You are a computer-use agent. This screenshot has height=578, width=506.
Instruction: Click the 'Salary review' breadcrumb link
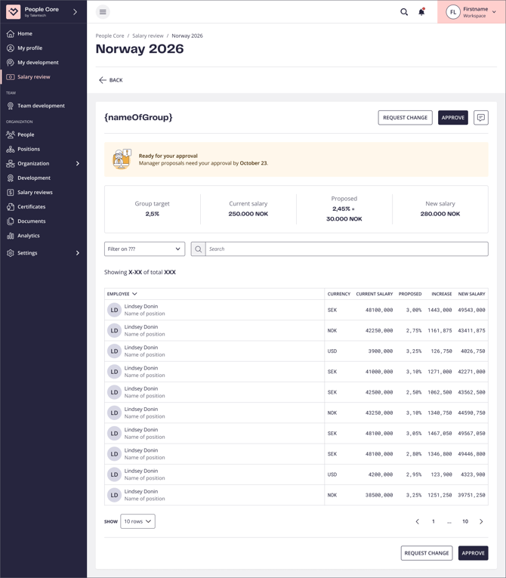tap(148, 36)
